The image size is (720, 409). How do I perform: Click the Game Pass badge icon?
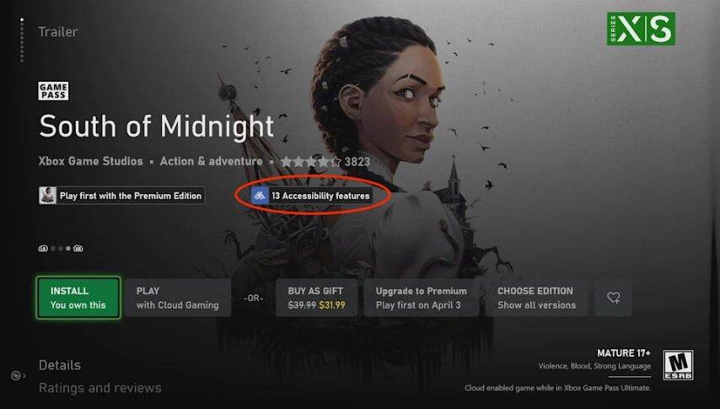point(53,91)
